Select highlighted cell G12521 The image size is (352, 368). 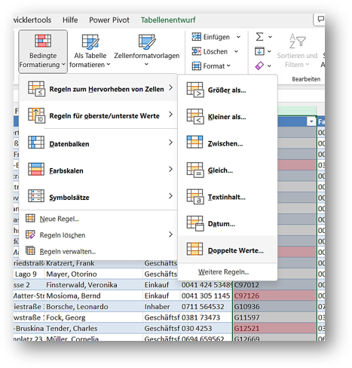[274, 328]
